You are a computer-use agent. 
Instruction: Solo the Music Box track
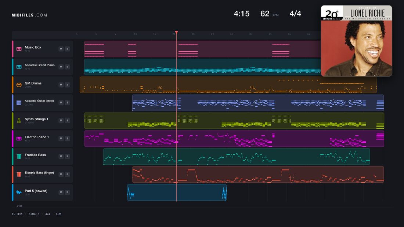tap(67, 49)
